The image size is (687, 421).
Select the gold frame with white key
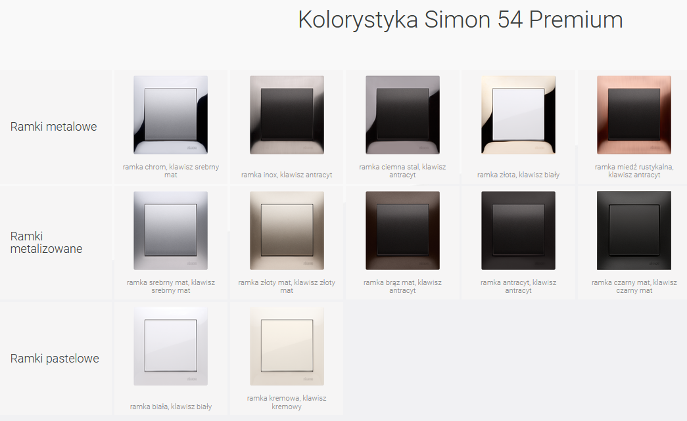[x=518, y=115]
